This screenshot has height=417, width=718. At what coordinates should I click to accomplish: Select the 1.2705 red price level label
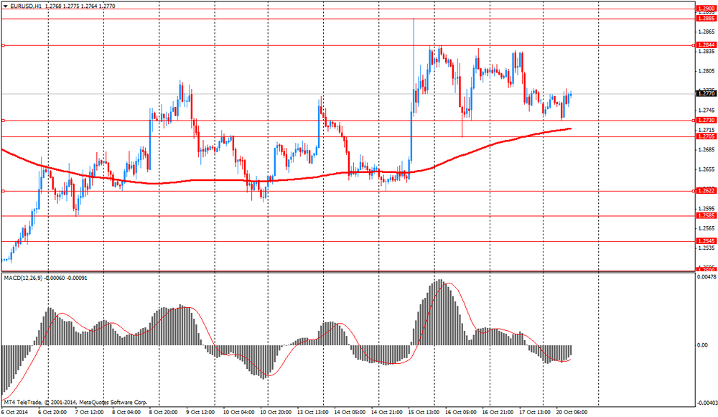coord(706,136)
